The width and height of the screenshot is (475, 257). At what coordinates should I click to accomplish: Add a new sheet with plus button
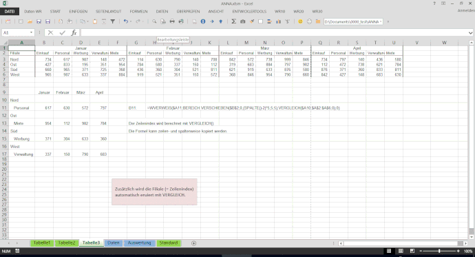tap(194, 243)
